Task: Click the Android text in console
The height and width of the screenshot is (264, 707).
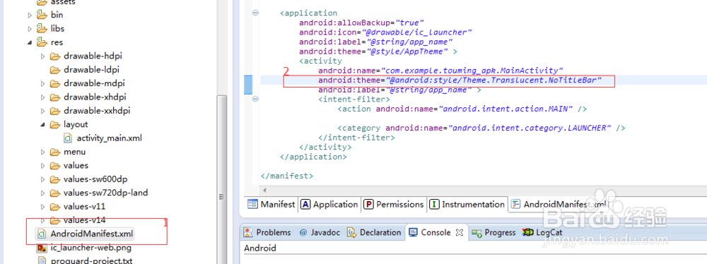Action: pos(260,248)
